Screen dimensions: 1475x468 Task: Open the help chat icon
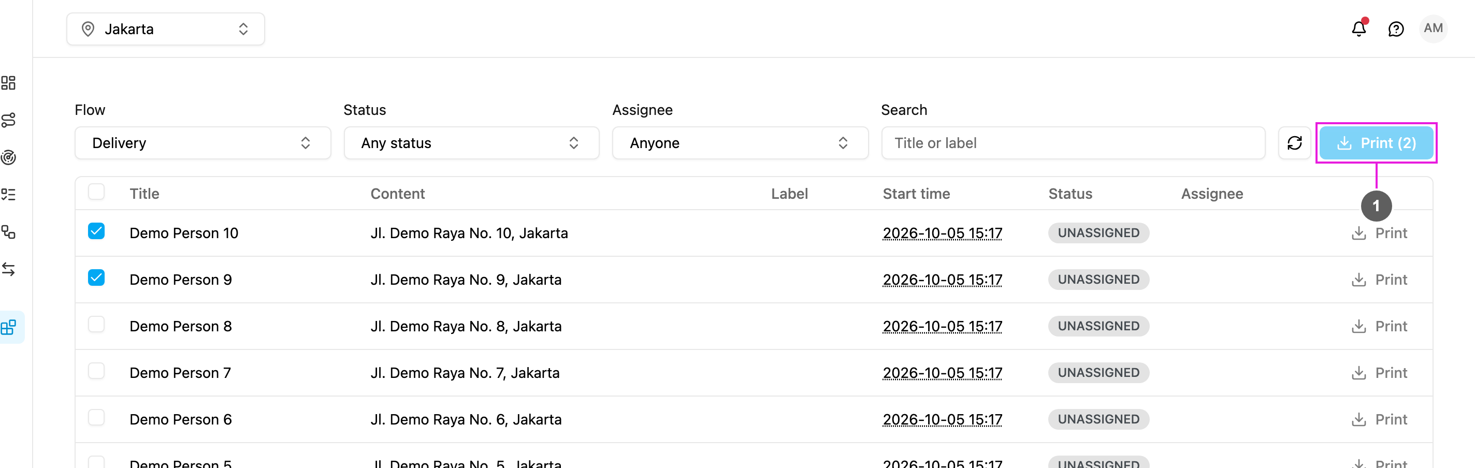(1396, 28)
